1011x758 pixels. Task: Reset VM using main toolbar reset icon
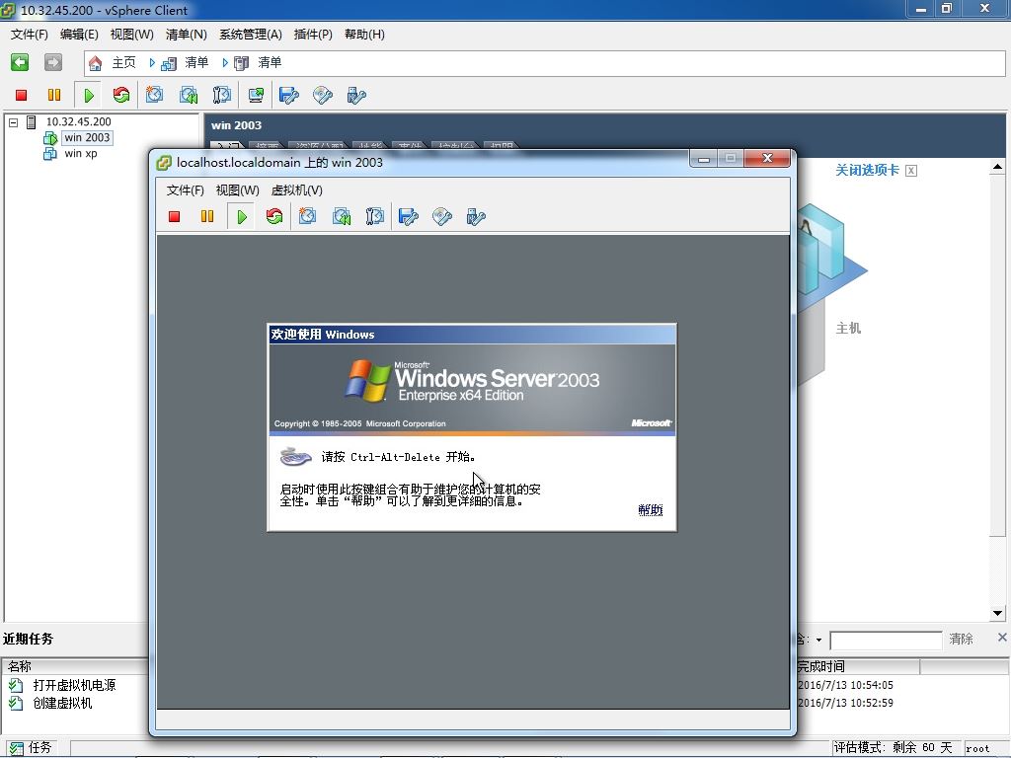pos(121,96)
